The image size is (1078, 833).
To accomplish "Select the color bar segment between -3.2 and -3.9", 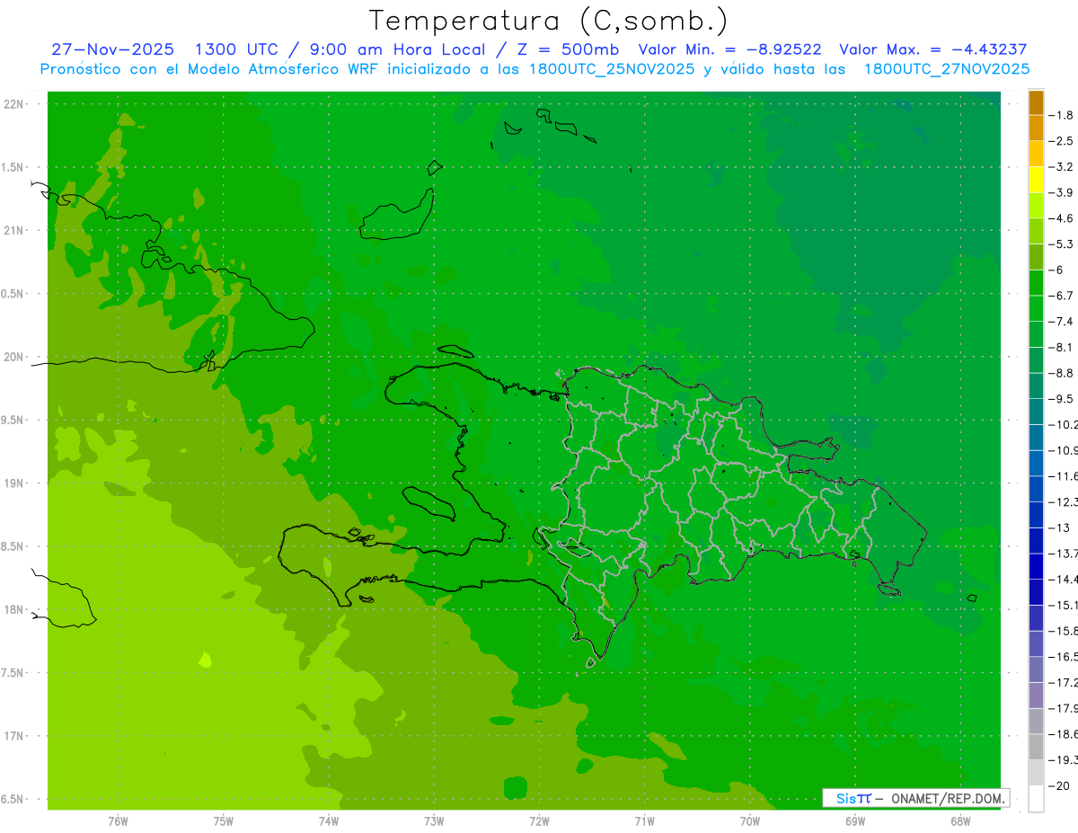I will (x=1036, y=180).
